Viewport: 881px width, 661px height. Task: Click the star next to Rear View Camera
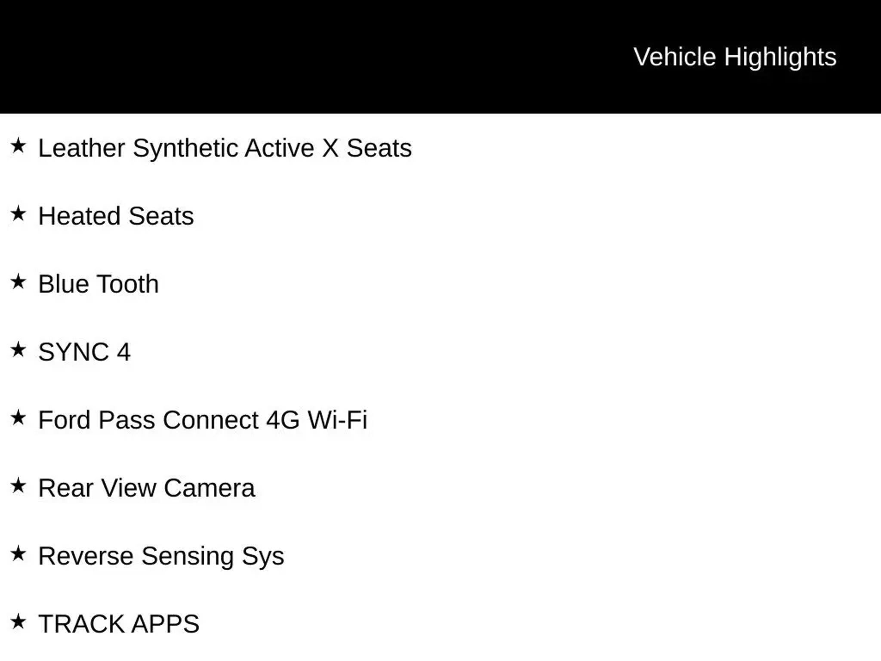[x=18, y=486]
